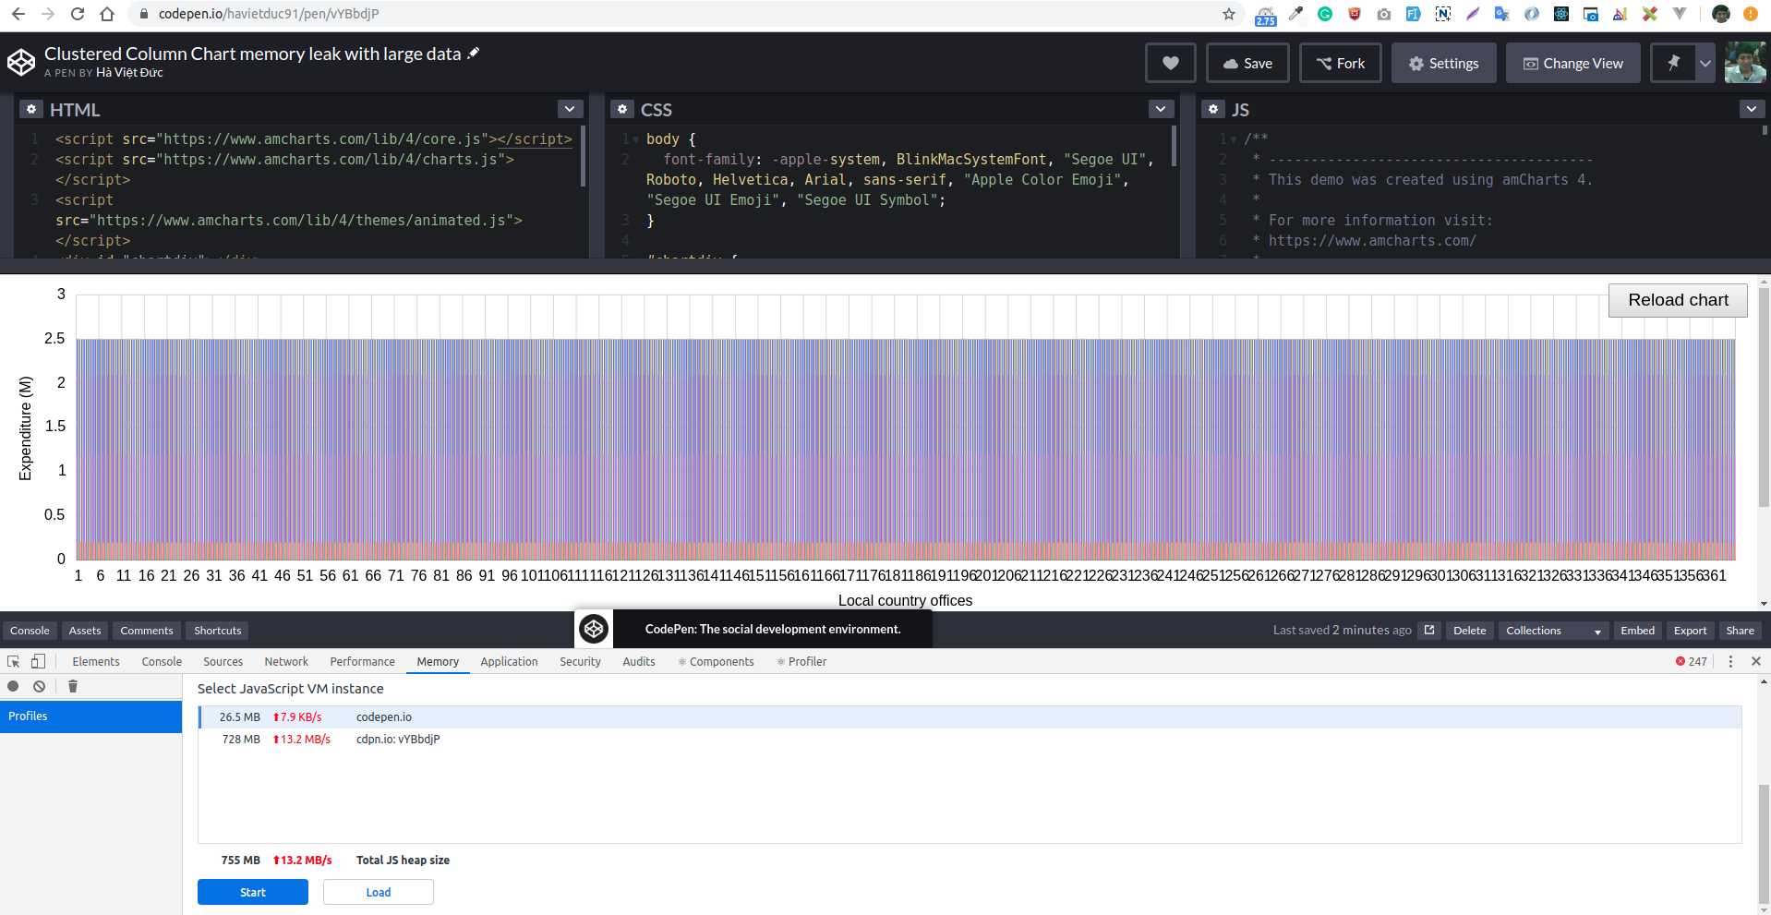Click the CodePen logo in the header
Screen dimensions: 1771x915
(x=21, y=63)
